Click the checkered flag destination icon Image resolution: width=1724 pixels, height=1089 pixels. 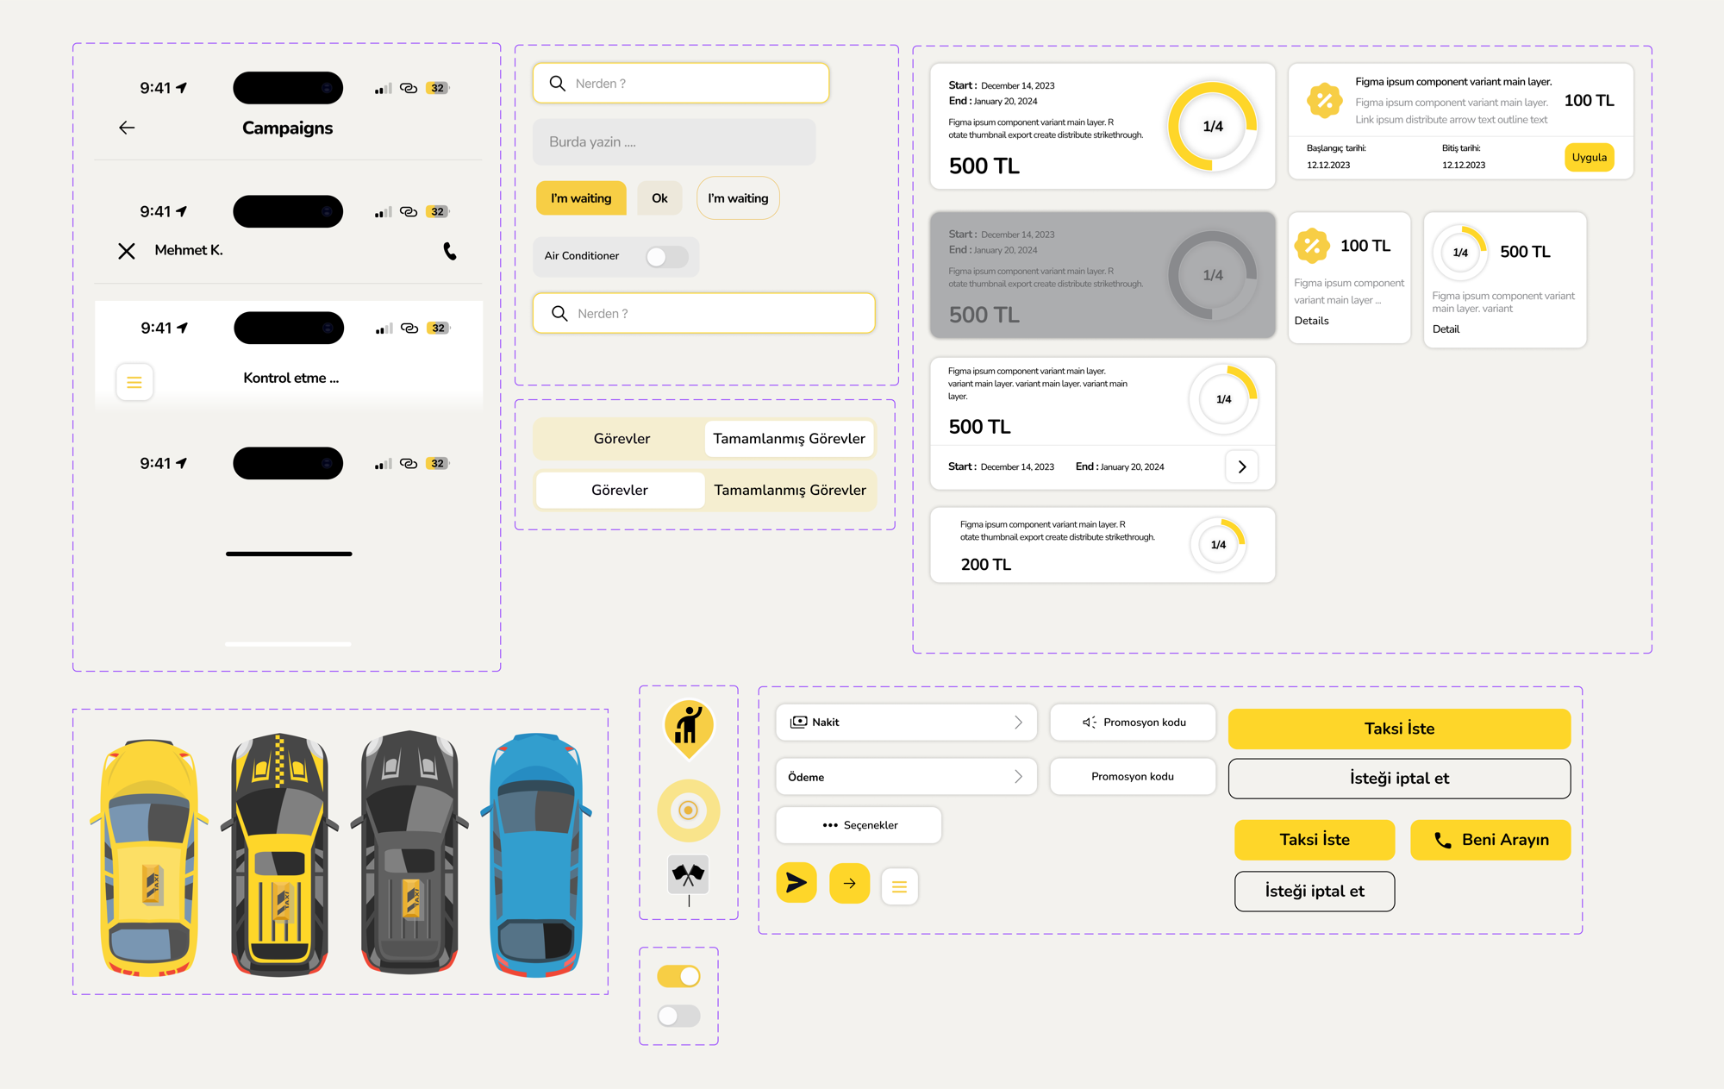[x=688, y=873]
